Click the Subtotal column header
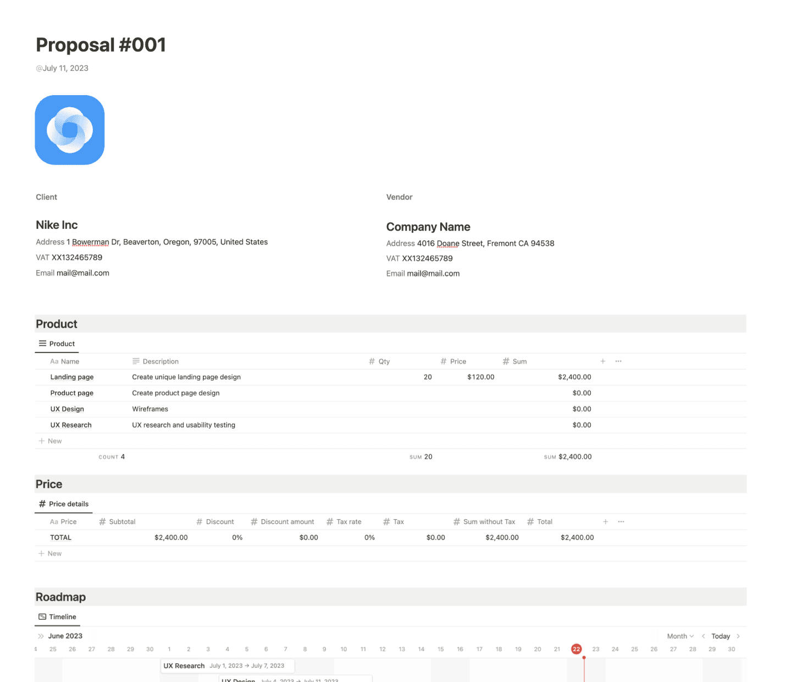786x682 pixels. coord(117,522)
